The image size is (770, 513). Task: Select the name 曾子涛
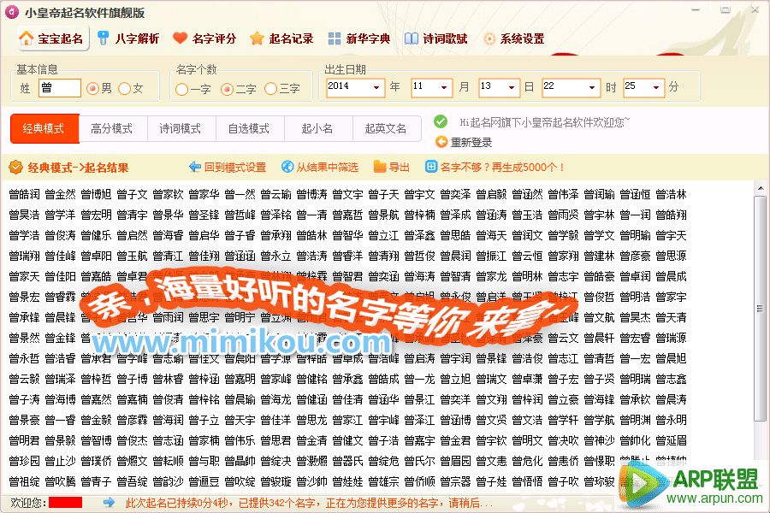pyautogui.click(x=25, y=399)
